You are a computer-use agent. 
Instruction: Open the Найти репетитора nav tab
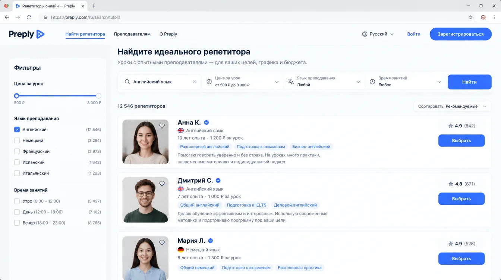pyautogui.click(x=85, y=34)
